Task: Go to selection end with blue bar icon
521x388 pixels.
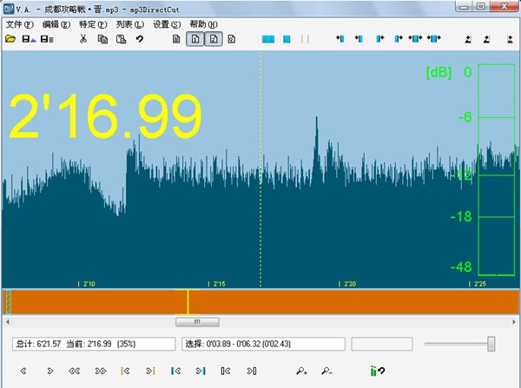Action: [x=201, y=371]
